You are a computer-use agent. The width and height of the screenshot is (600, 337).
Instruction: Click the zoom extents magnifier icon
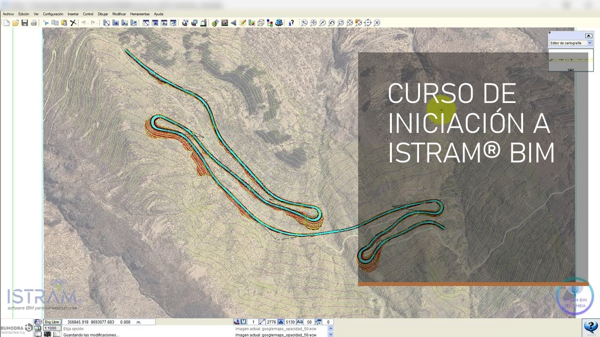(350, 22)
